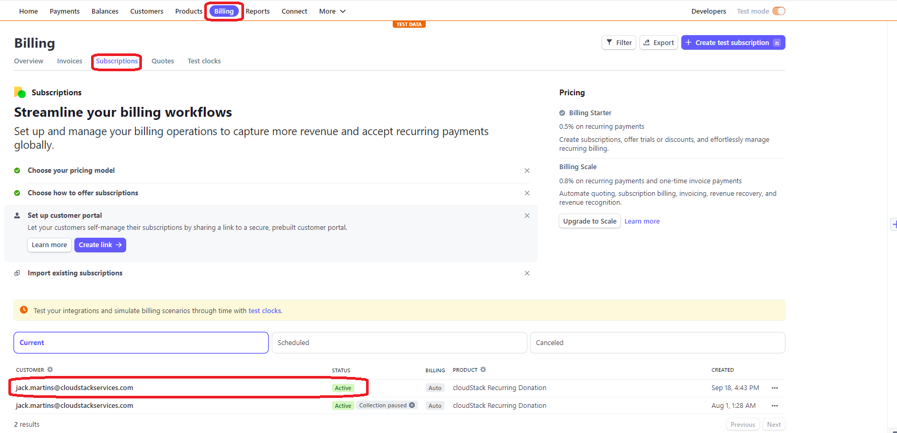897x433 pixels.
Task: Open Reports from the navigation
Action: [x=258, y=11]
